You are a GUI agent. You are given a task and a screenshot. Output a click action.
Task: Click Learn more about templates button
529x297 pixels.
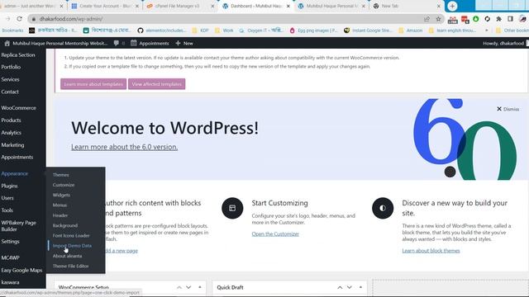coord(93,84)
